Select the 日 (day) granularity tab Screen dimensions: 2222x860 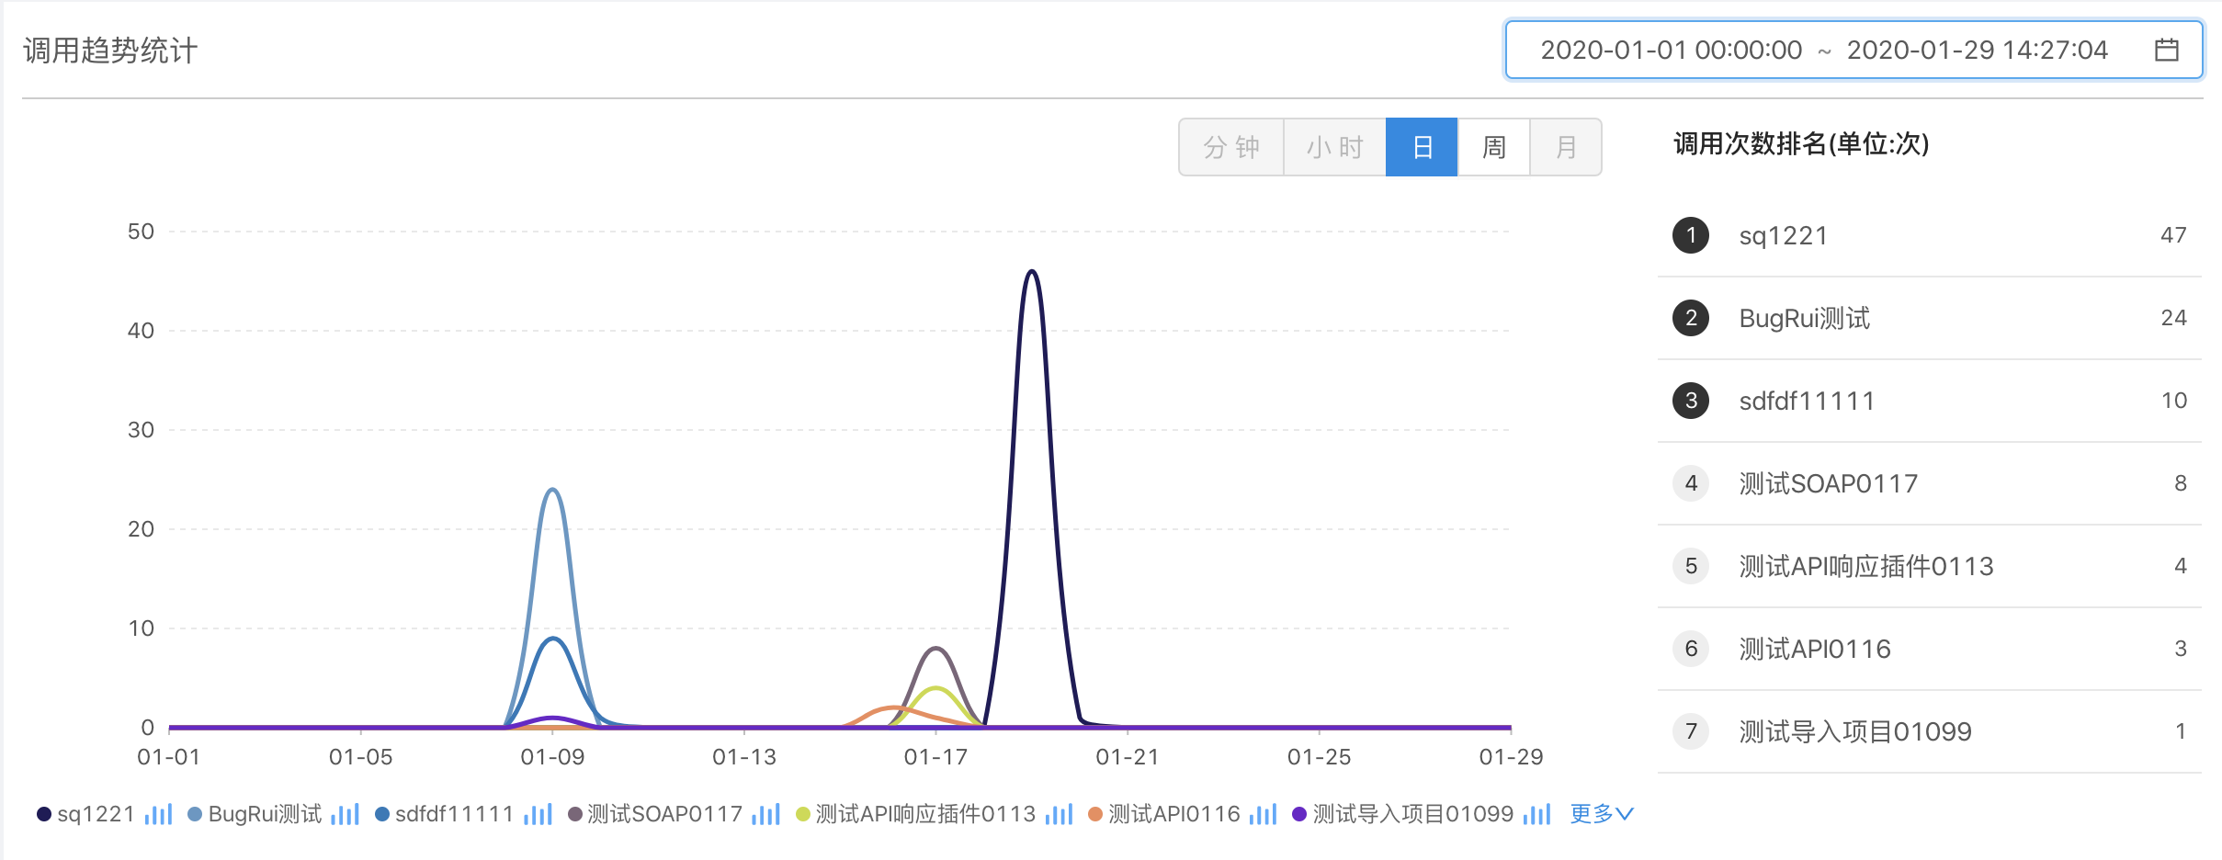coord(1422,147)
